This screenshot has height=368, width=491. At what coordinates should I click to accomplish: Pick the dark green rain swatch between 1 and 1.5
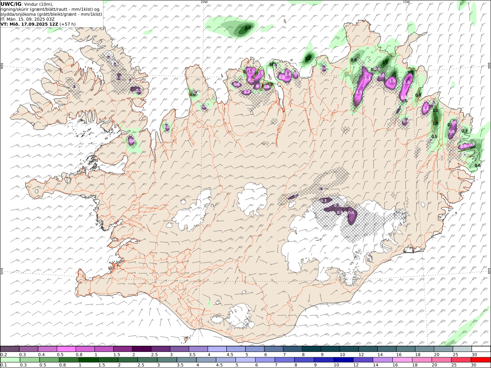88,360
